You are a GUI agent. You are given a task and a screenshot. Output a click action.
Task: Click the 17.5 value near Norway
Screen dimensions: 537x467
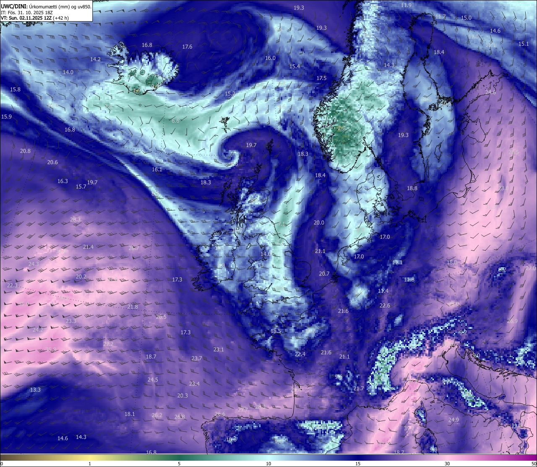(321, 78)
